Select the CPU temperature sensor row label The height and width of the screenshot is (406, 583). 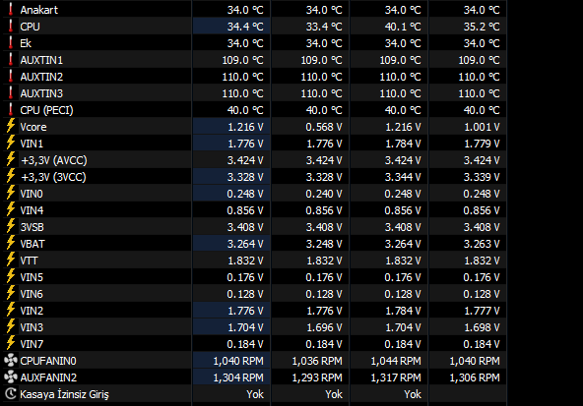[30, 27]
